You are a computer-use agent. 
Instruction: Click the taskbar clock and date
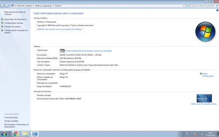coord(211,134)
